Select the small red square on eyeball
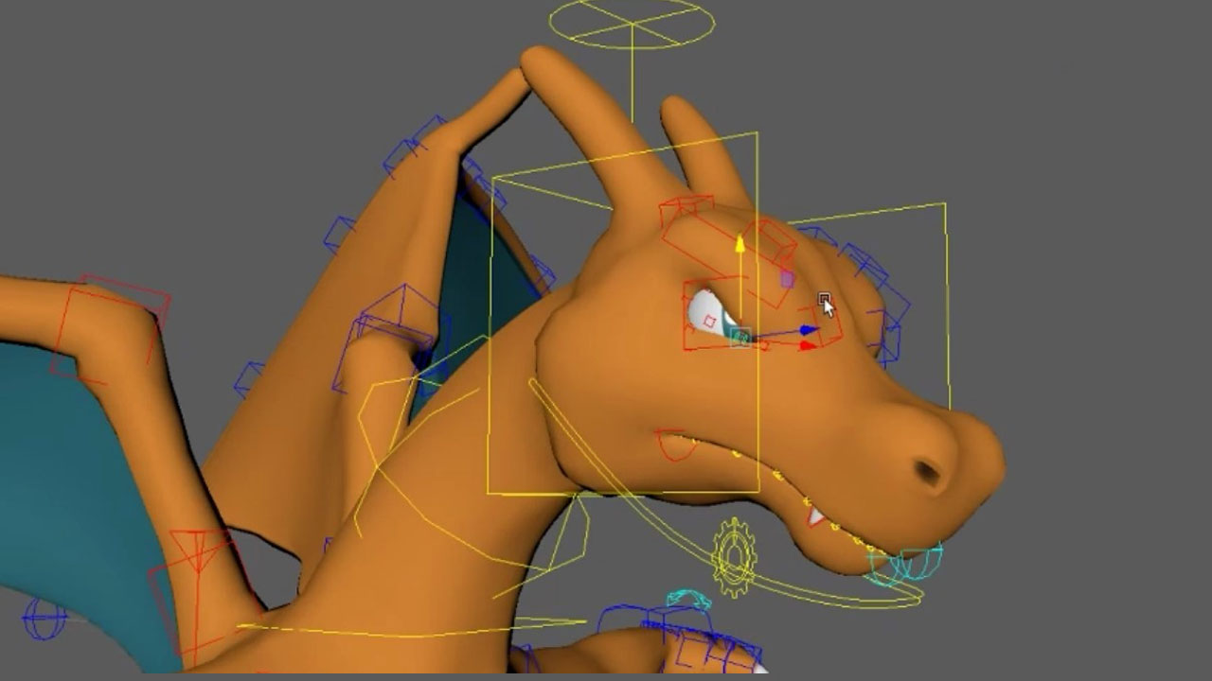 tap(709, 322)
